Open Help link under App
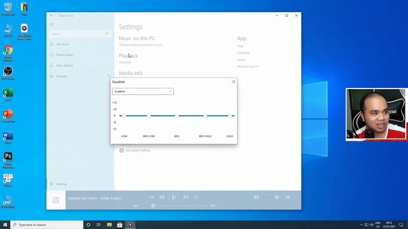The height and width of the screenshot is (229, 408). [240, 46]
